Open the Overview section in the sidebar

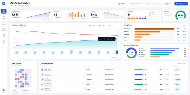pyautogui.click(x=4, y=11)
